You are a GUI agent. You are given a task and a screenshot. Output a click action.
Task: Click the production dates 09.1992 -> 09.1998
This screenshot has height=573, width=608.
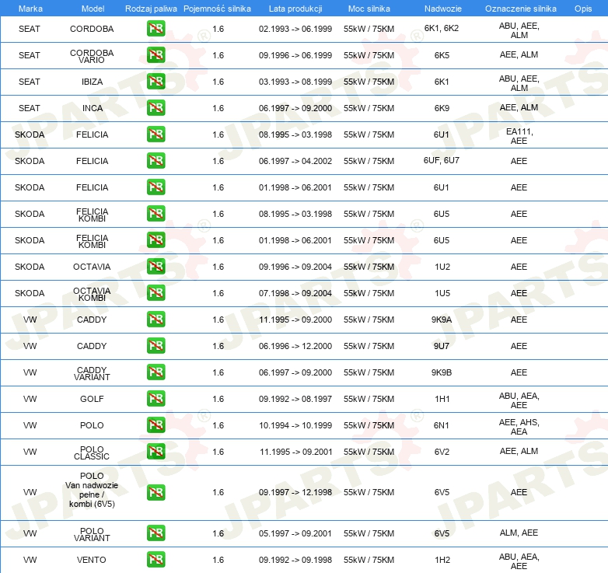[x=295, y=561]
